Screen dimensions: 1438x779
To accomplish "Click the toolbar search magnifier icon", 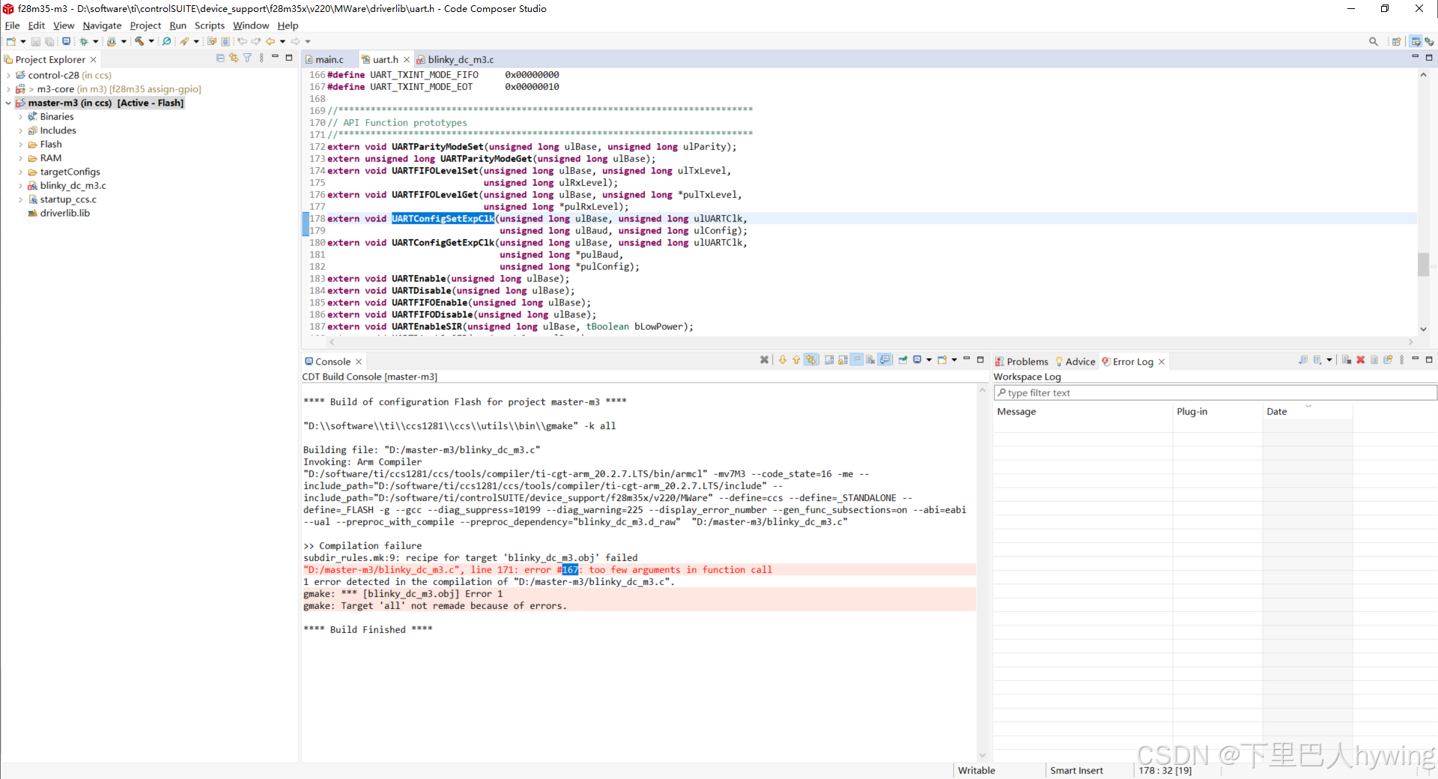I will pos(1374,41).
